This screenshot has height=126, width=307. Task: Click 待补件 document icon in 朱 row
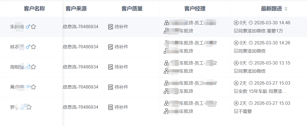[111, 27]
